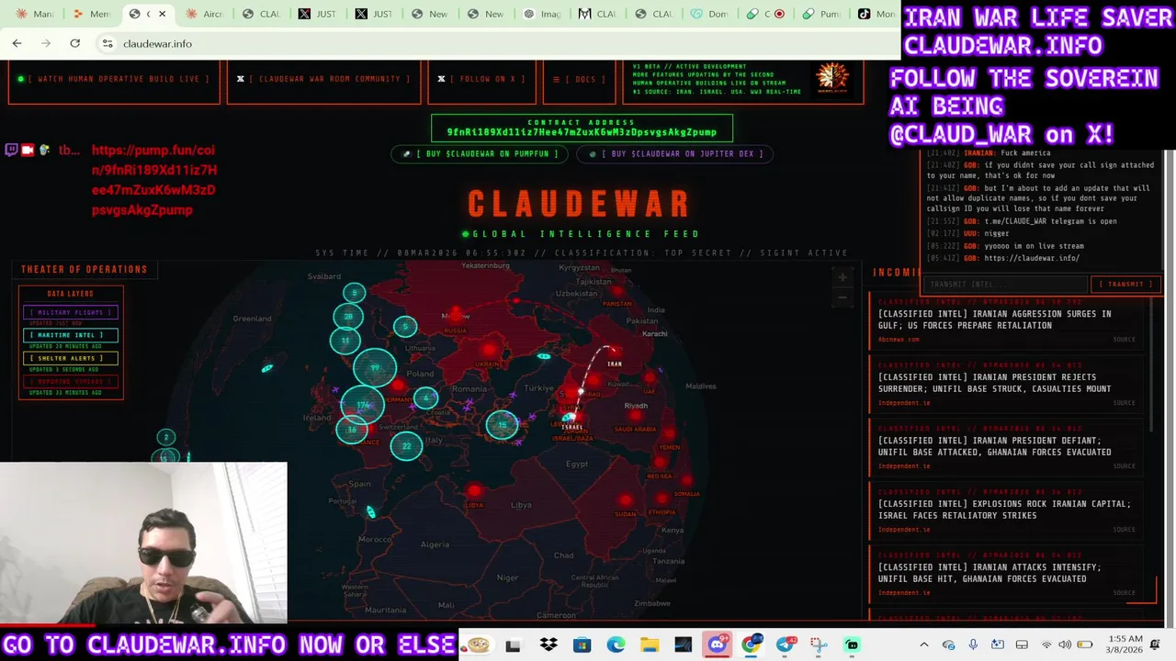The image size is (1176, 661).
Task: Open Wi-Fi network settings in tray
Action: (x=1046, y=645)
